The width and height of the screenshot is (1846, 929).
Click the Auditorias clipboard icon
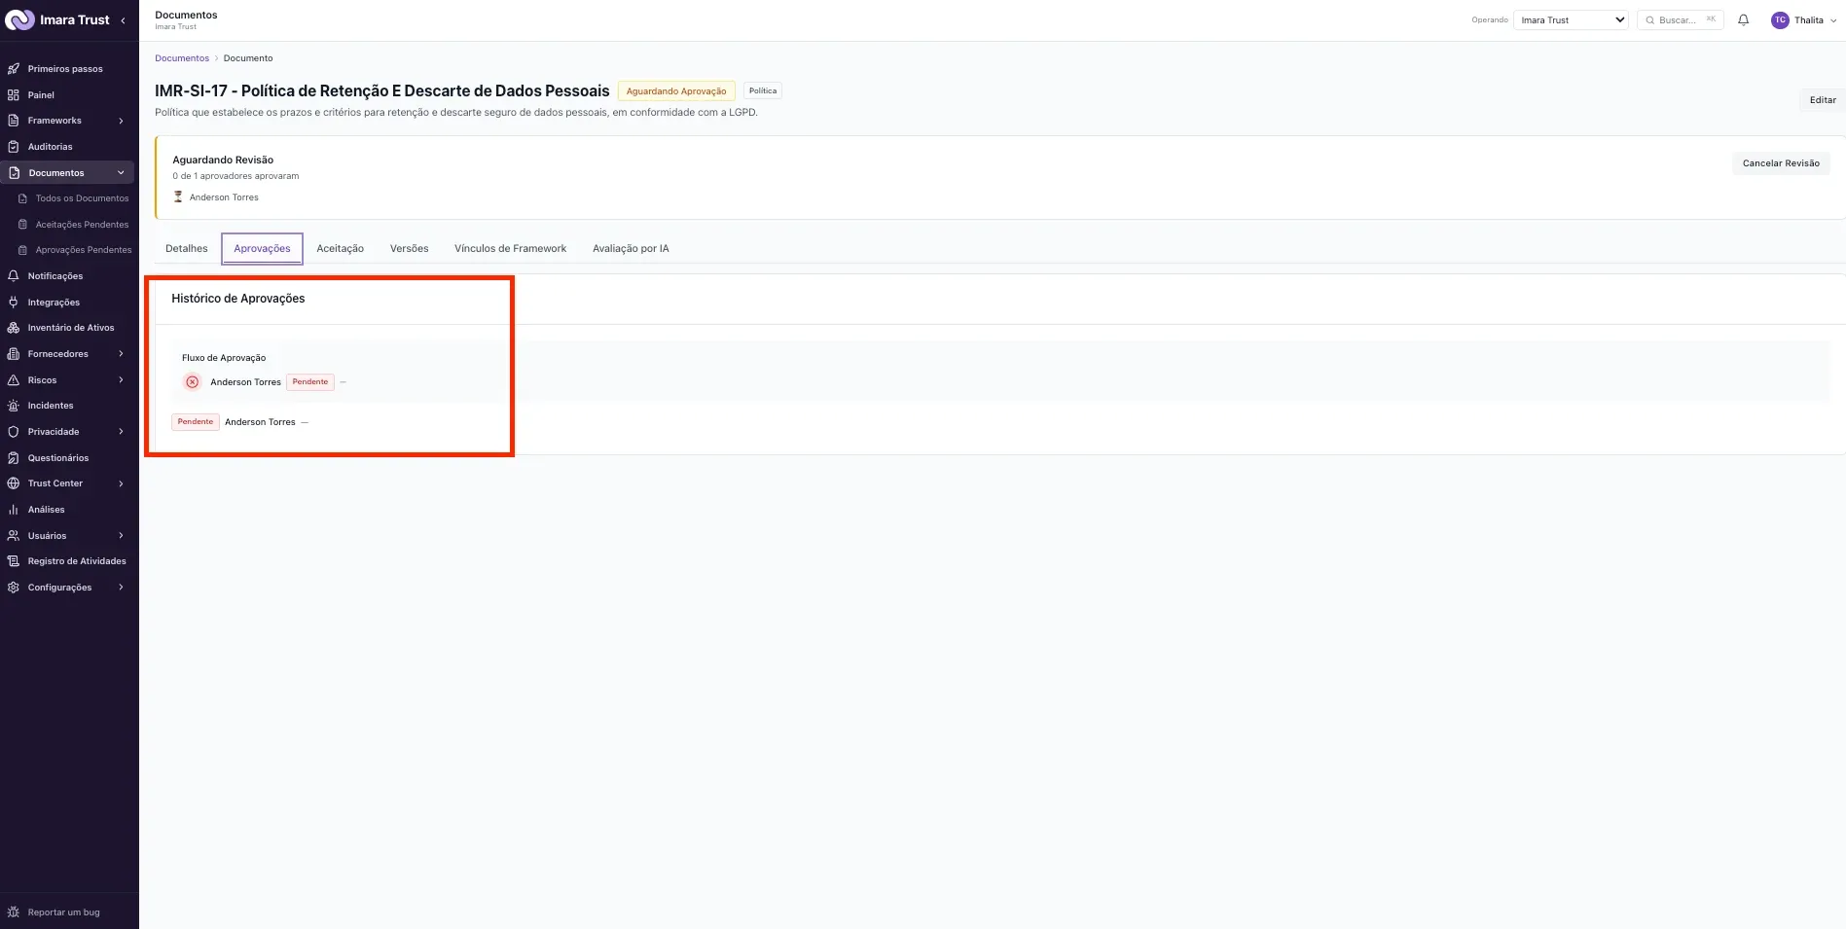click(x=14, y=147)
